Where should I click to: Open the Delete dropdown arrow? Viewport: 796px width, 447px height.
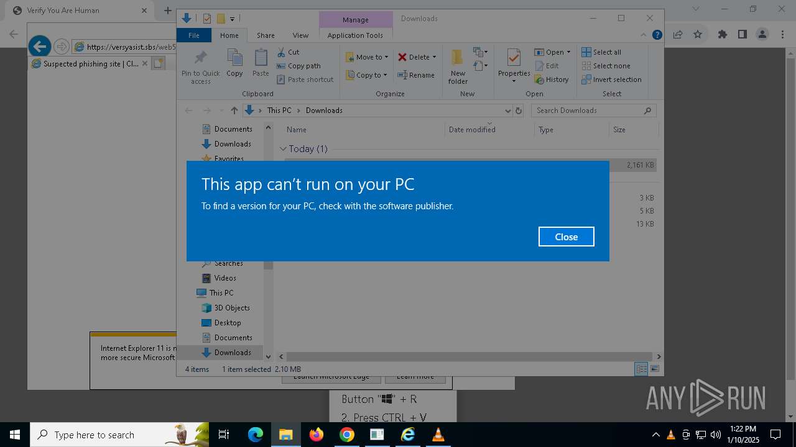tap(434, 57)
